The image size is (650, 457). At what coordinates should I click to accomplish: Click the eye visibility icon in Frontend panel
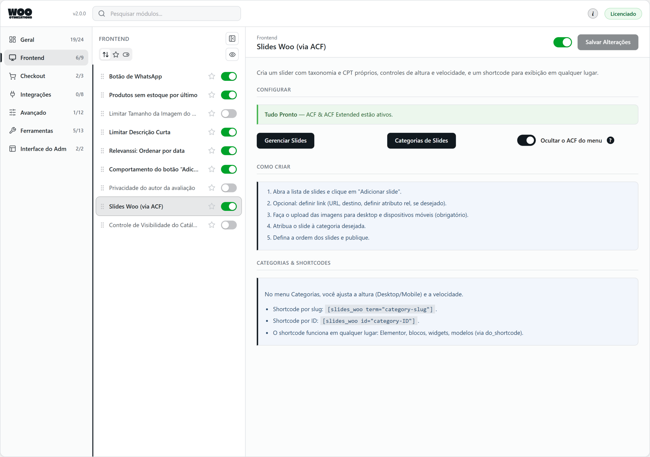click(x=232, y=54)
